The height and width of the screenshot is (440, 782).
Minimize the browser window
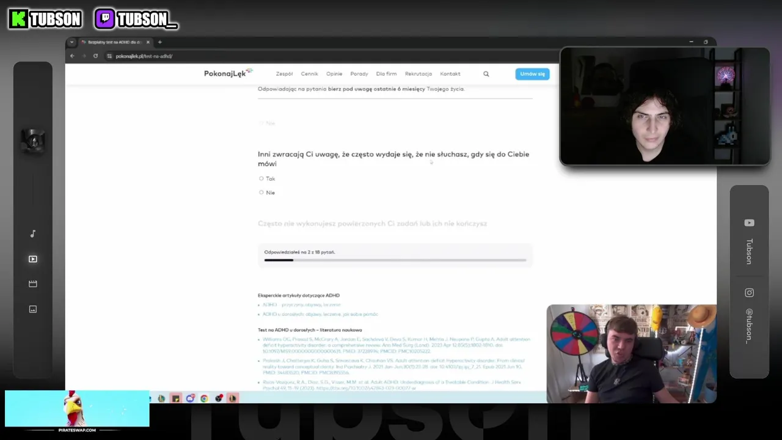[691, 42]
